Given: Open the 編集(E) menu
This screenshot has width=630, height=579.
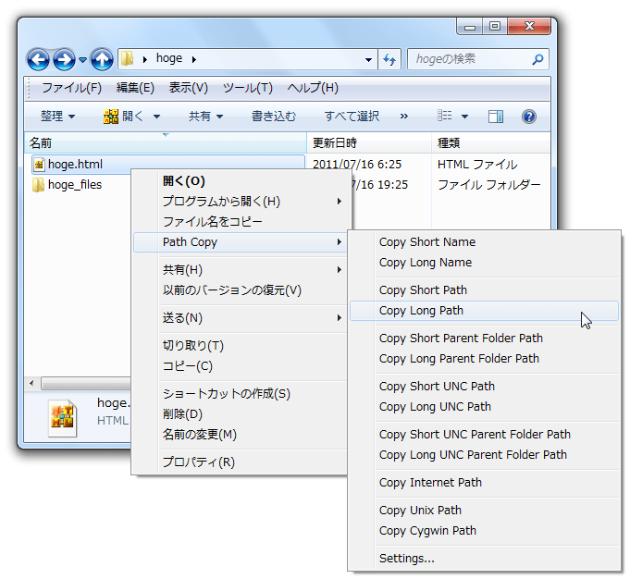Looking at the screenshot, I should click(135, 88).
